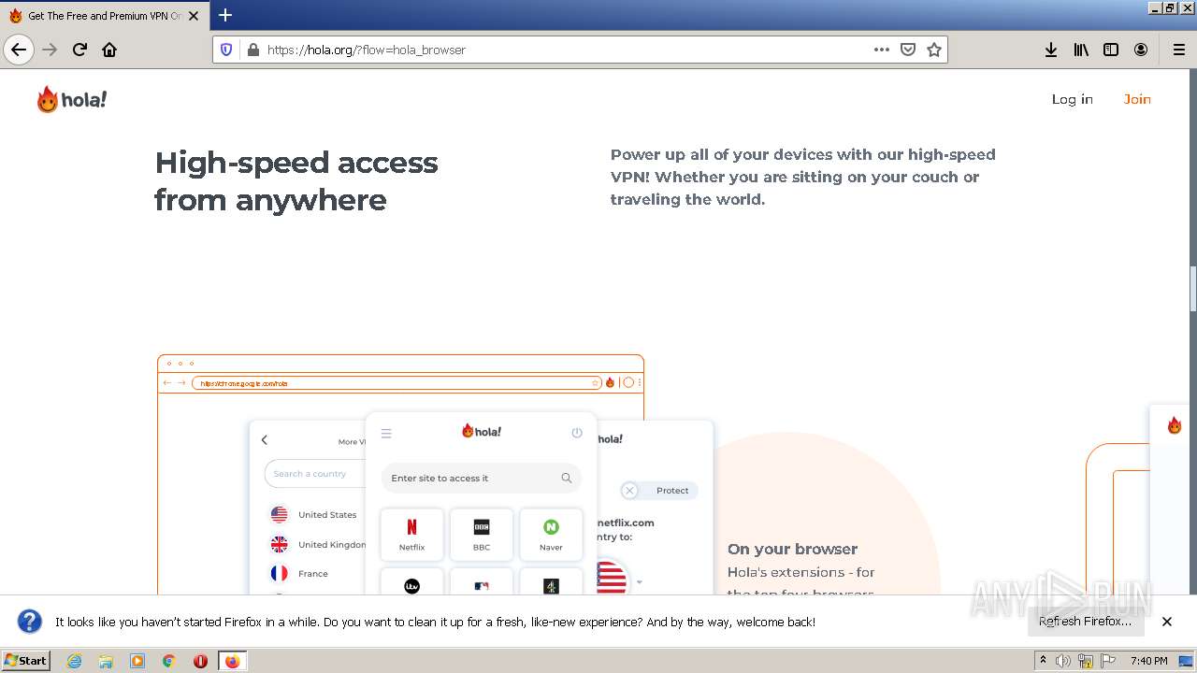This screenshot has width=1197, height=673.
Task: Click the taskbar clock 7:40 PM
Action: pos(1148,661)
